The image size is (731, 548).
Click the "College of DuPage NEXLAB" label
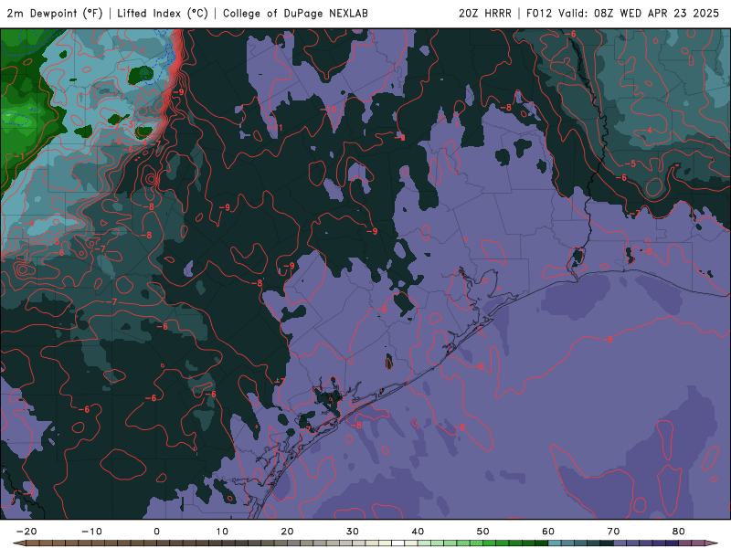coord(295,14)
